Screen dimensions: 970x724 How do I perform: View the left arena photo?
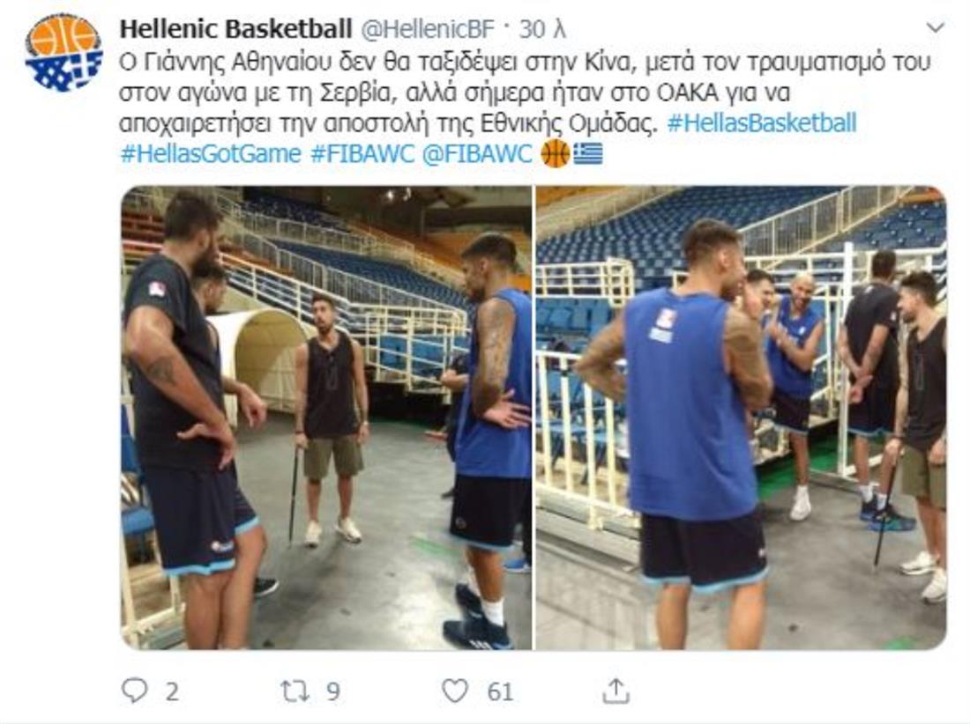pos(326,417)
